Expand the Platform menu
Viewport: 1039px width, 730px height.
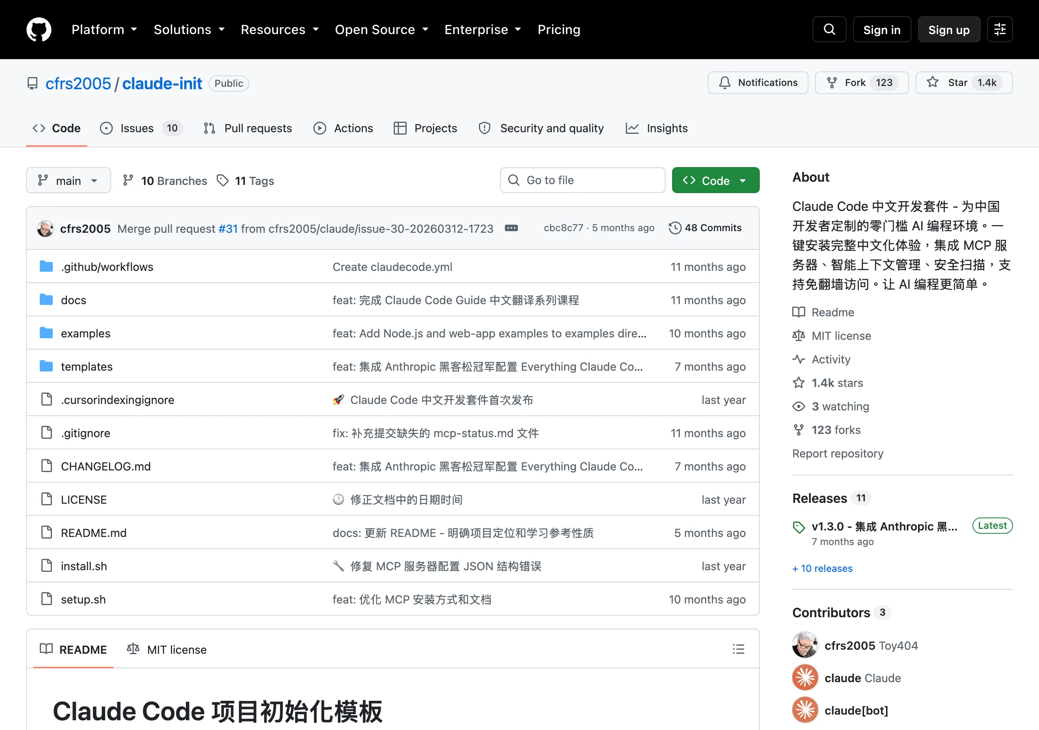(x=104, y=29)
